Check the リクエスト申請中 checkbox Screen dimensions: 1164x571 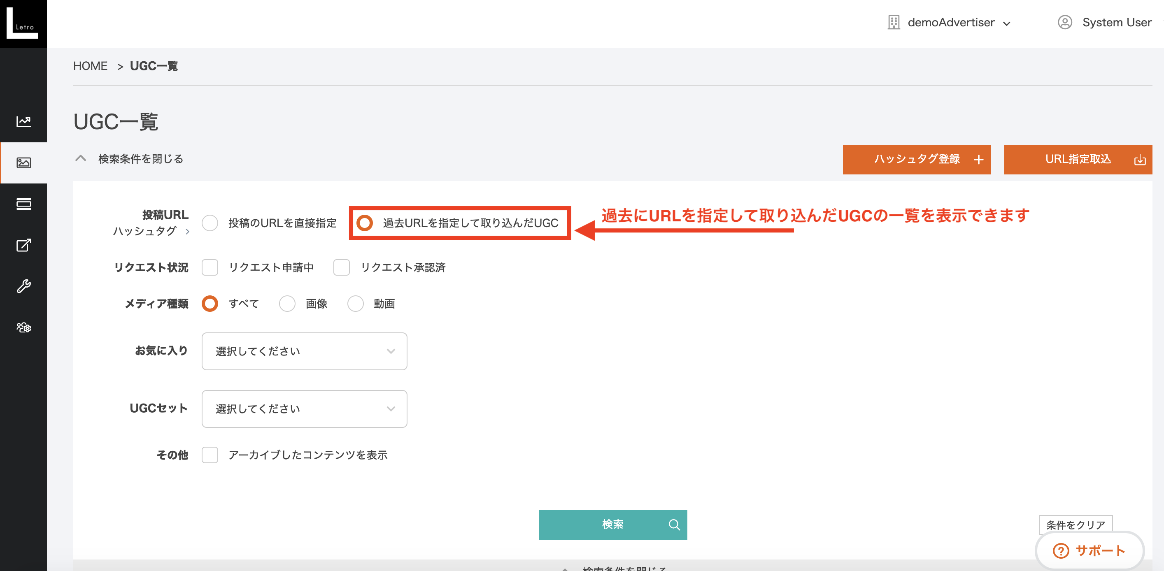click(x=210, y=267)
